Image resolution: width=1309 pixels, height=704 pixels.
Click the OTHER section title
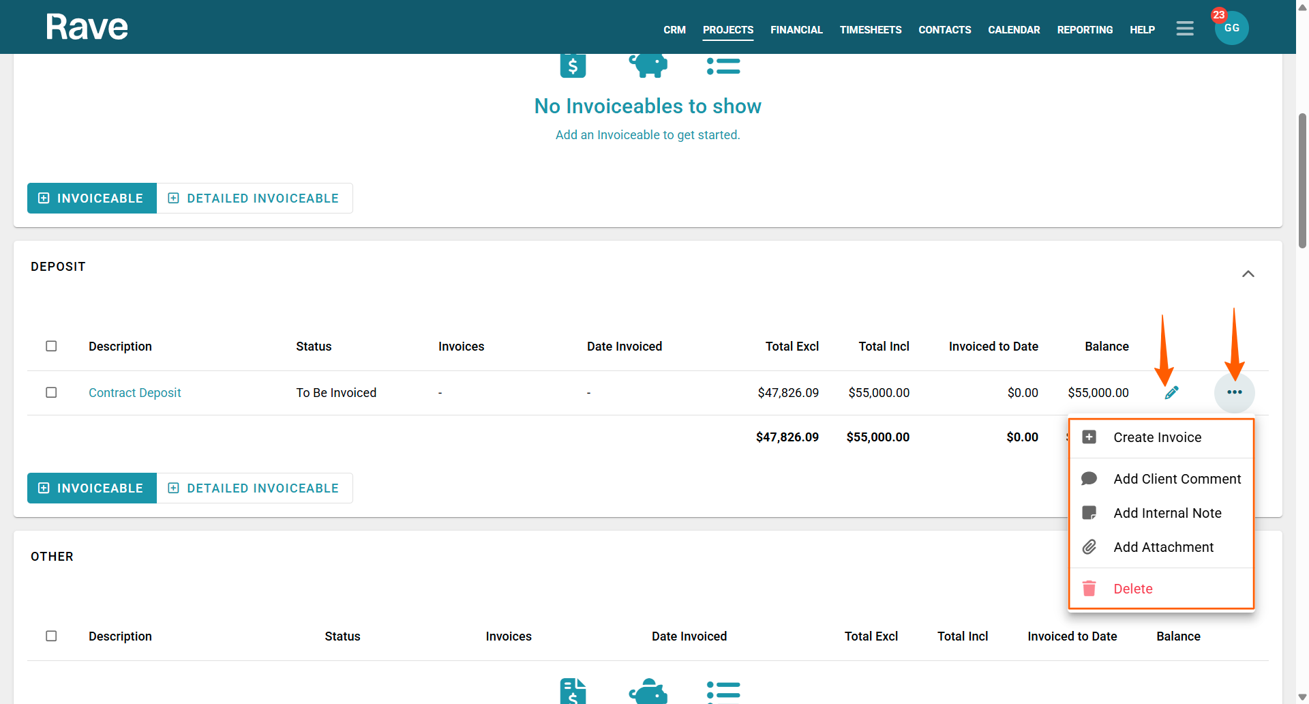pyautogui.click(x=52, y=556)
